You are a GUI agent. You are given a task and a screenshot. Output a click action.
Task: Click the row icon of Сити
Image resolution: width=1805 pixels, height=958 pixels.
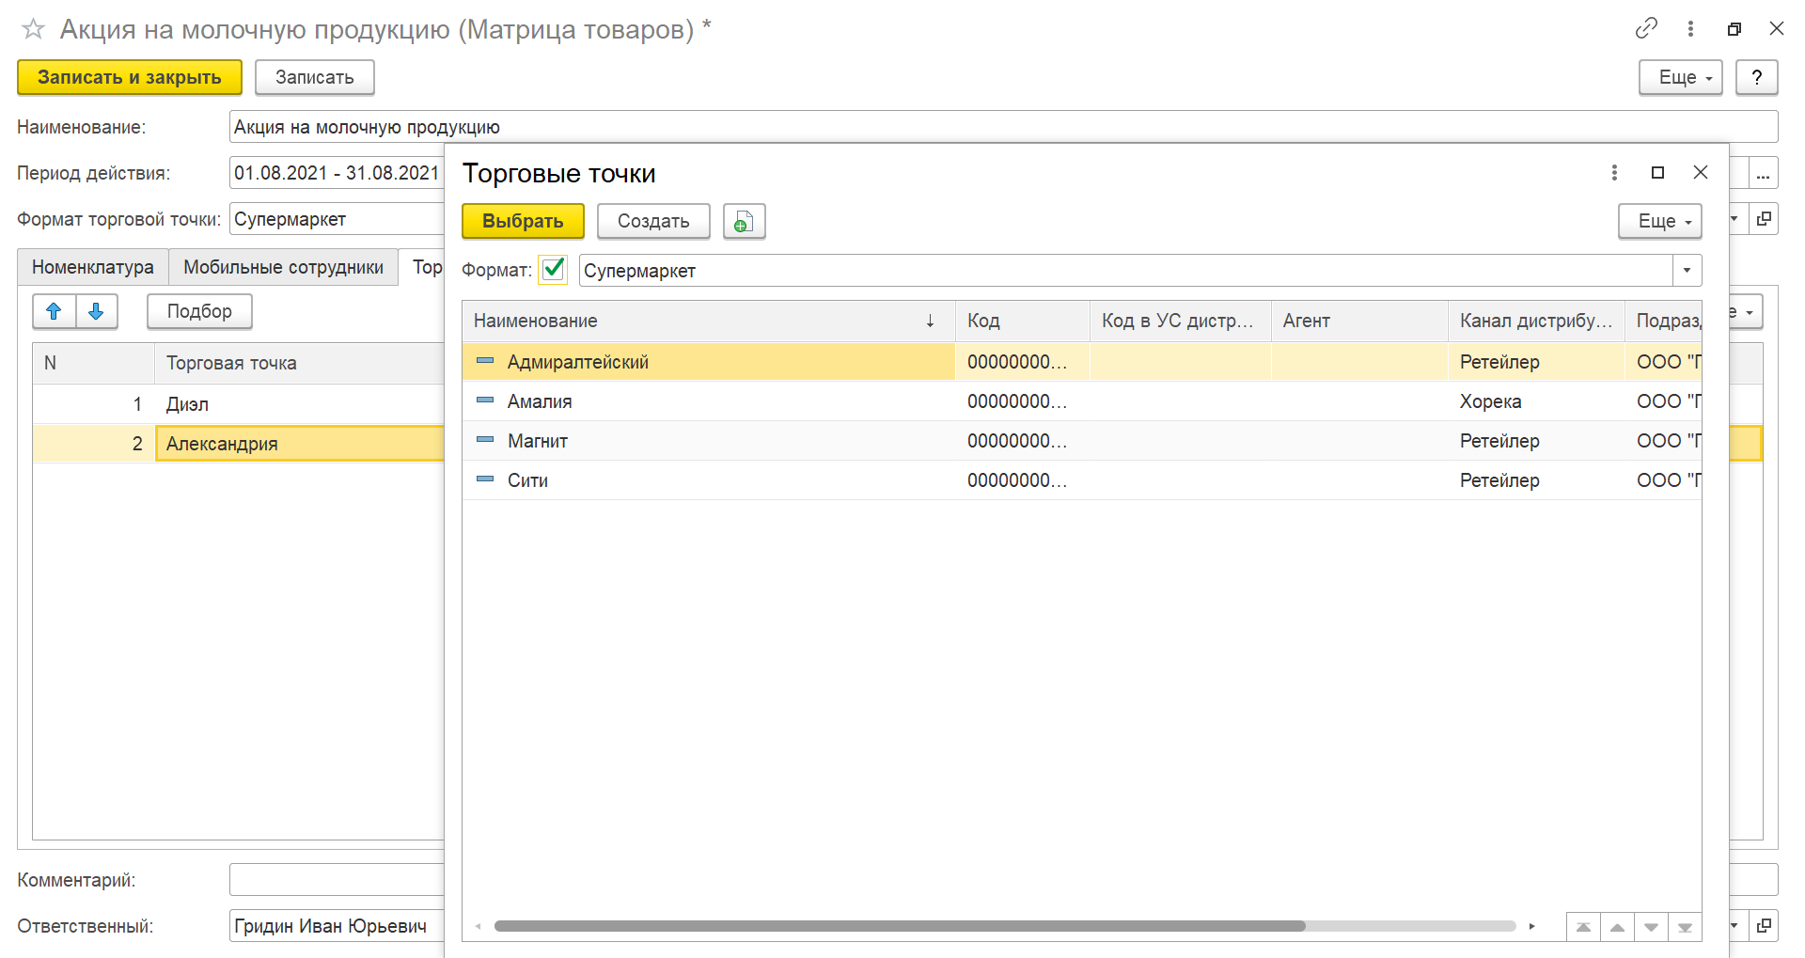485,479
